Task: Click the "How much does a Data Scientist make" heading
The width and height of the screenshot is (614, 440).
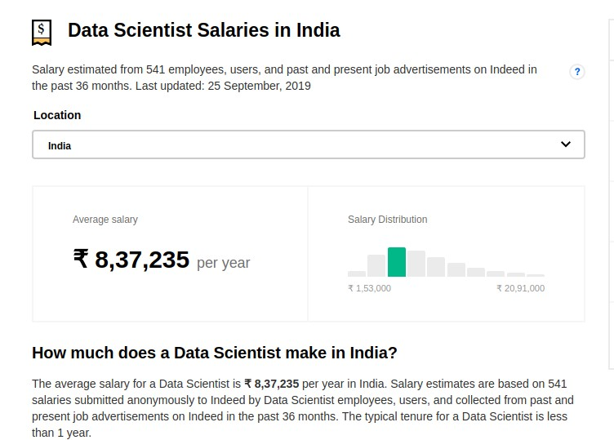Action: click(x=215, y=353)
